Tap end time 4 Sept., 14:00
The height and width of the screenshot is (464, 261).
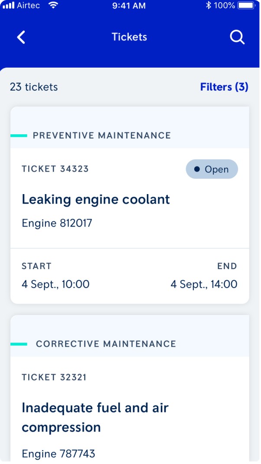coord(204,285)
